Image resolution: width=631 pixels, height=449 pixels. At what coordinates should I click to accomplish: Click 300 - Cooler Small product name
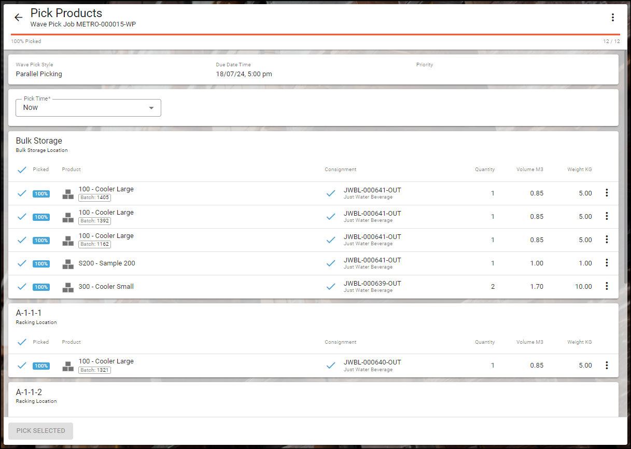click(106, 287)
